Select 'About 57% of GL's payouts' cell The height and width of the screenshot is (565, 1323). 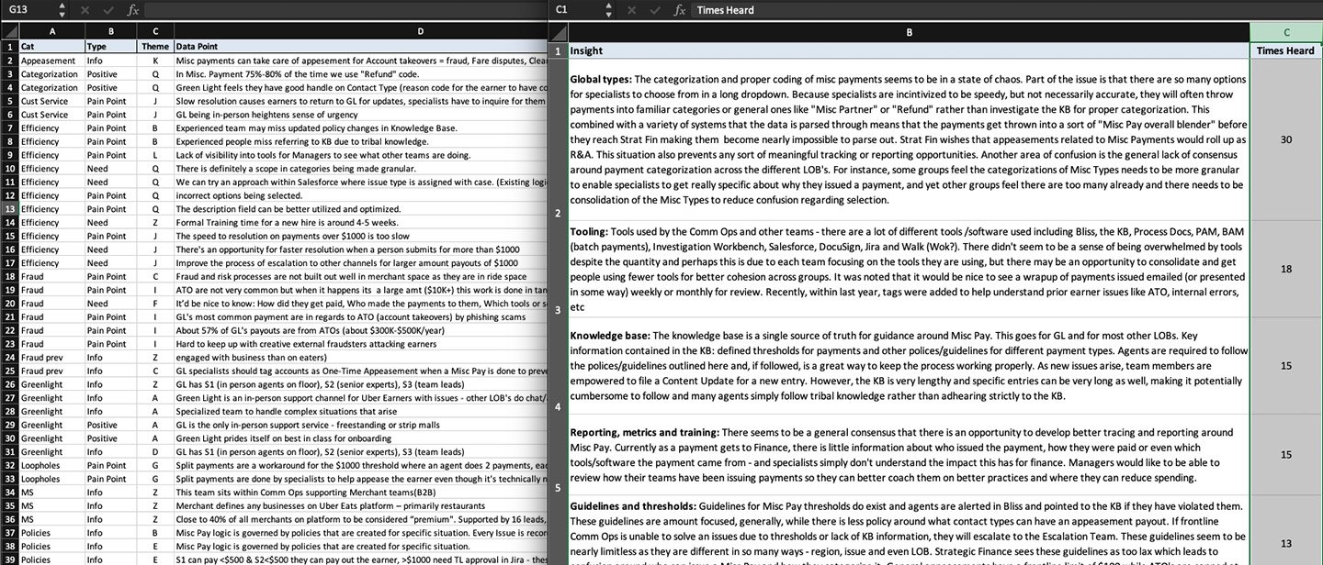click(x=361, y=330)
